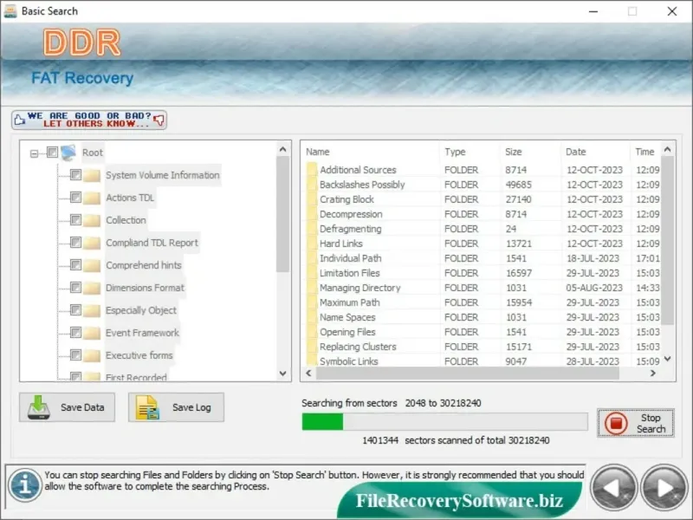Click the folder icon beside Especially Object
Image resolution: width=693 pixels, height=520 pixels.
tap(92, 310)
